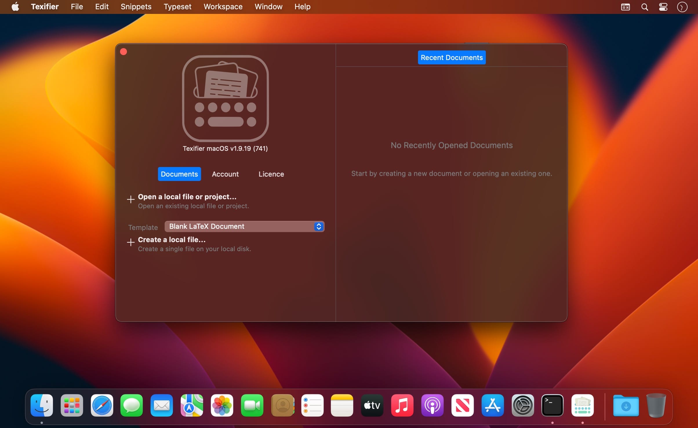The width and height of the screenshot is (698, 428).
Task: Click the No Recently Opened Documents message
Action: point(452,145)
